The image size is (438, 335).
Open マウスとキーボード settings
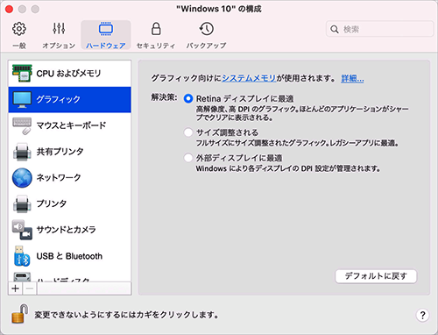[x=70, y=125]
